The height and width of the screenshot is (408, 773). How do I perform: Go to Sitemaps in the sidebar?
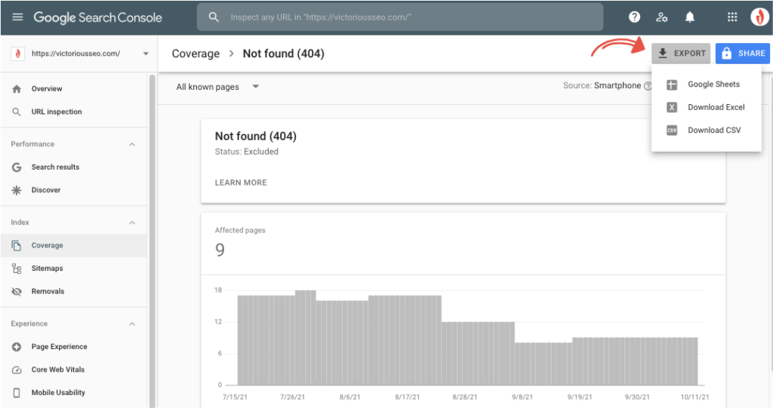pos(47,268)
